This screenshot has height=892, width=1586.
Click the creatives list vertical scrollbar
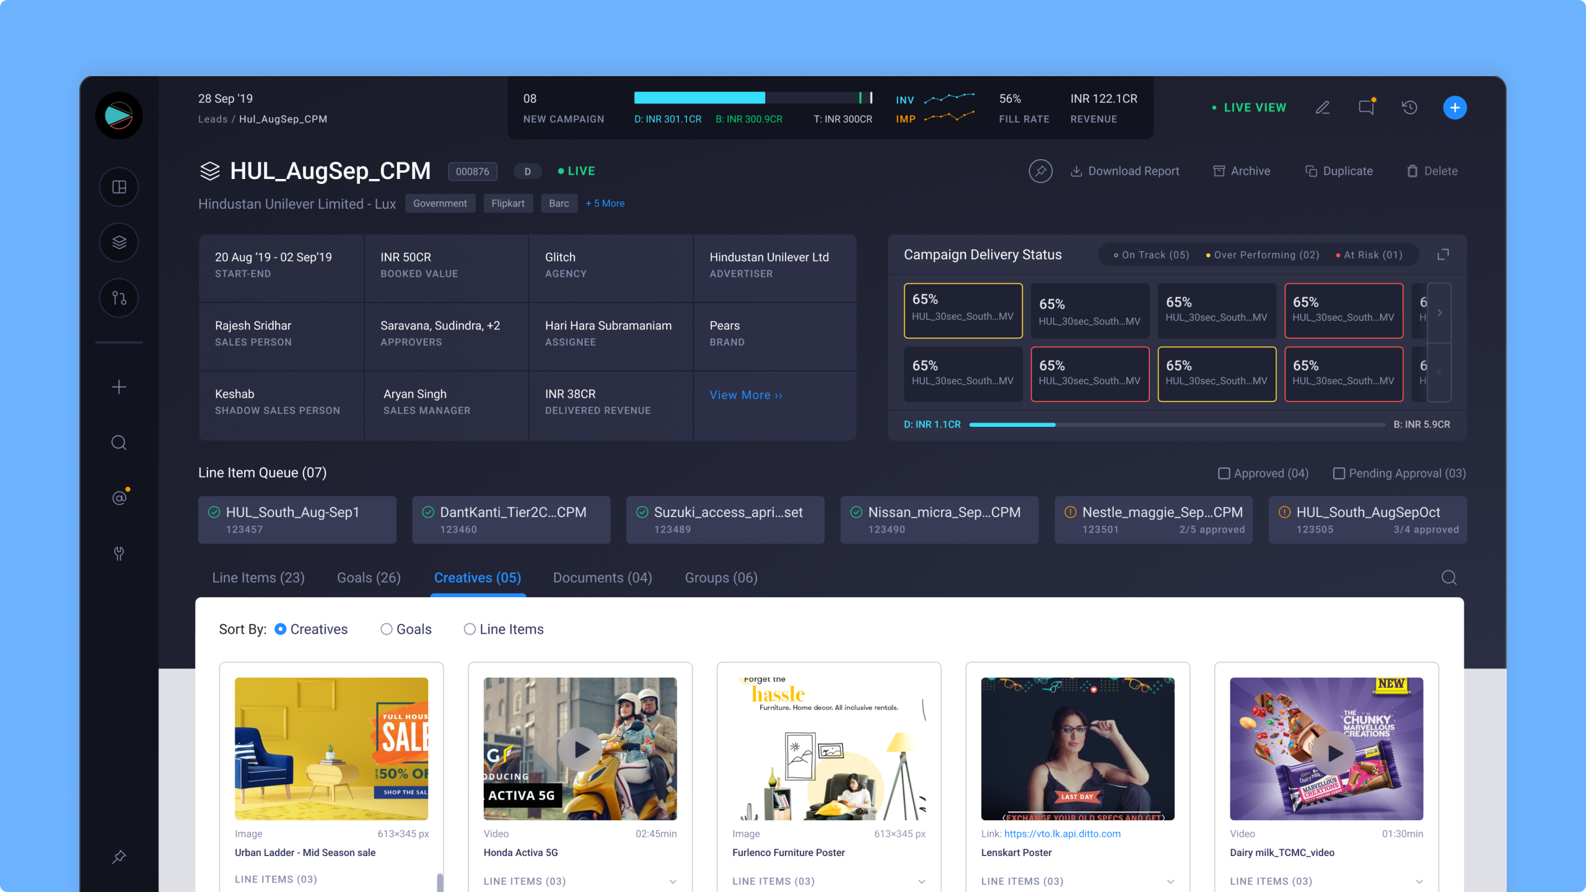pos(440,882)
